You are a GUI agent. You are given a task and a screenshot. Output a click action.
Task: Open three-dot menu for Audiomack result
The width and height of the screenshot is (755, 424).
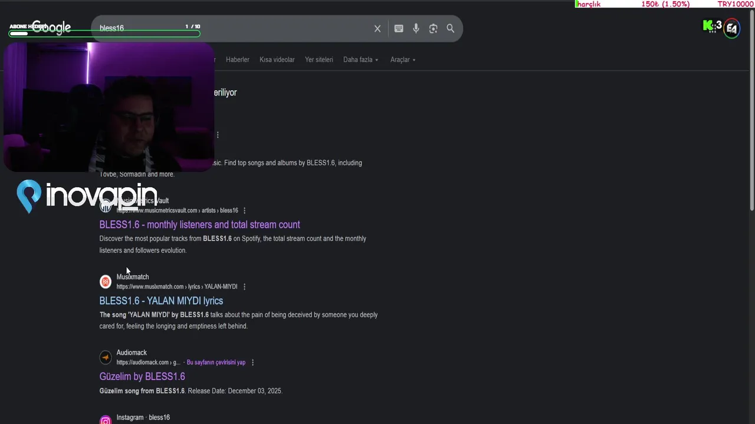coord(252,363)
